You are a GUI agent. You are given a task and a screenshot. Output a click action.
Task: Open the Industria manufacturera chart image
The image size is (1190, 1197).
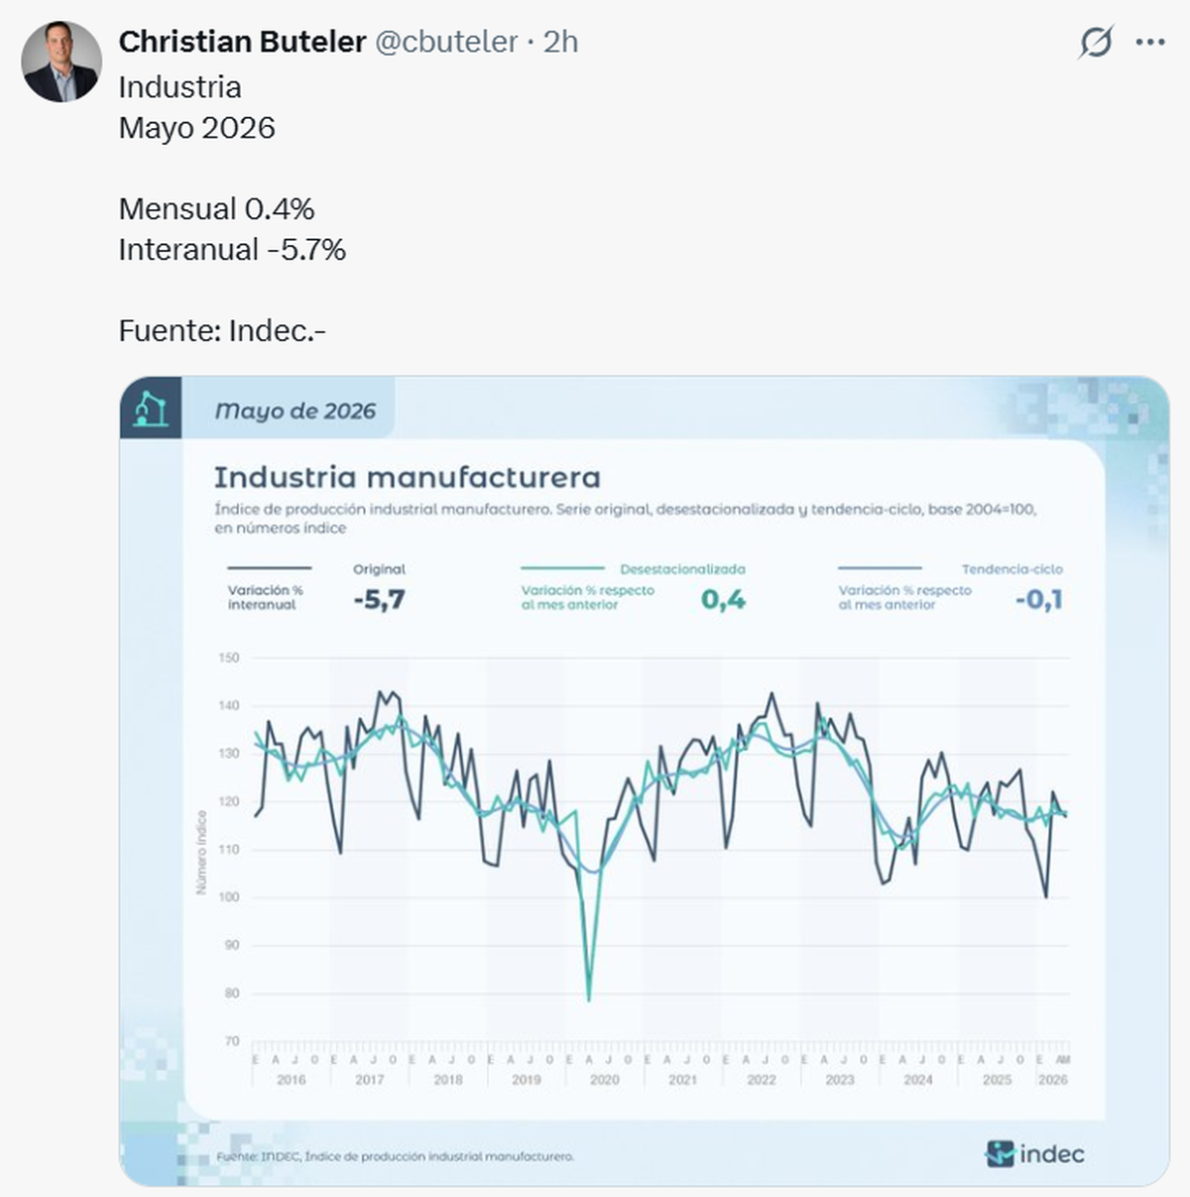tap(645, 780)
